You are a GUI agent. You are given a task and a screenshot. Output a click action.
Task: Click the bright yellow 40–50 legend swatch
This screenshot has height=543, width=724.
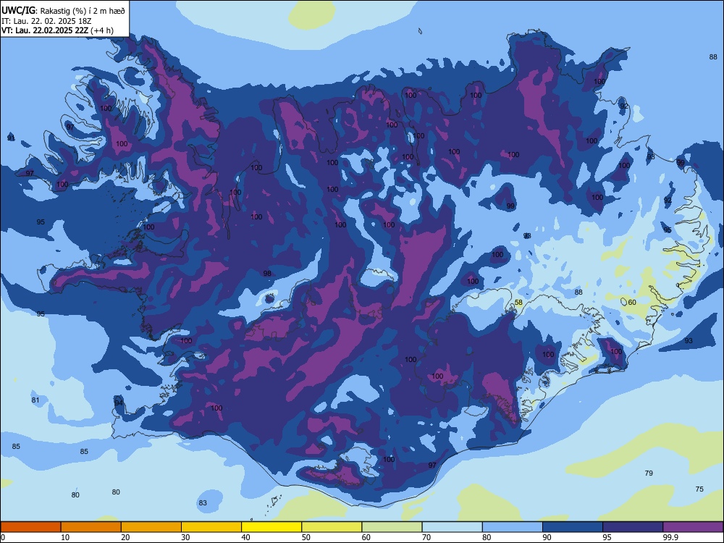[x=271, y=527]
